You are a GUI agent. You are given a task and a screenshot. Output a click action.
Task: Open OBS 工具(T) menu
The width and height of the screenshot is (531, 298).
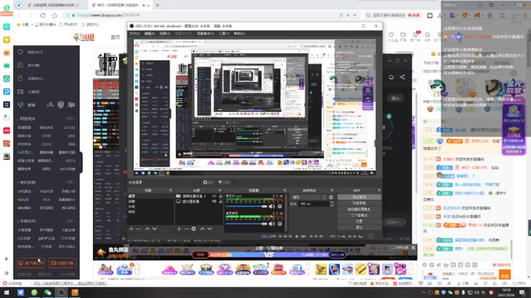coord(224,34)
